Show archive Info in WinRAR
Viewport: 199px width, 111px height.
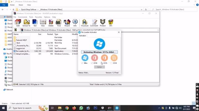[x=75, y=23]
